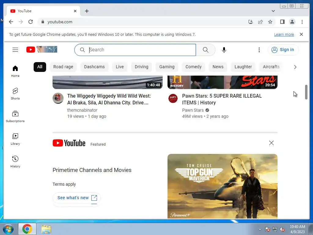Open Windows Explorer from taskbar

pyautogui.click(x=46, y=229)
